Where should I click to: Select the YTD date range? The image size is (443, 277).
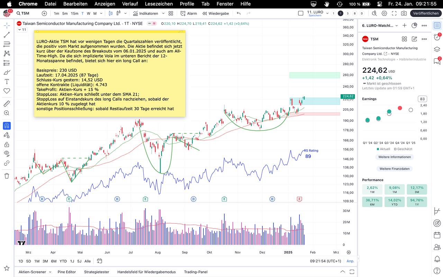pos(63,261)
